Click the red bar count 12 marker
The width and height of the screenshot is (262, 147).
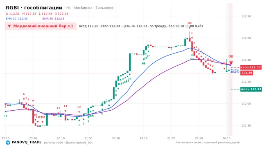pyautogui.click(x=58, y=108)
